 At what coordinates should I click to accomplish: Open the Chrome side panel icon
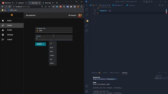75,7
